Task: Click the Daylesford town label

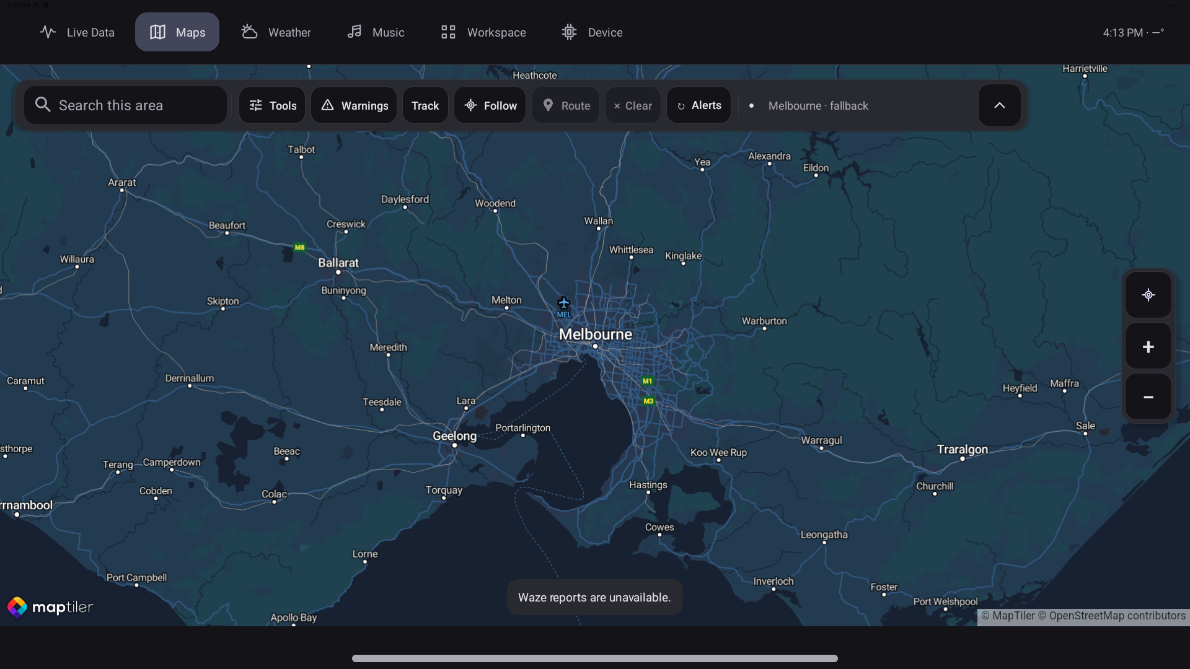Action: point(405,199)
